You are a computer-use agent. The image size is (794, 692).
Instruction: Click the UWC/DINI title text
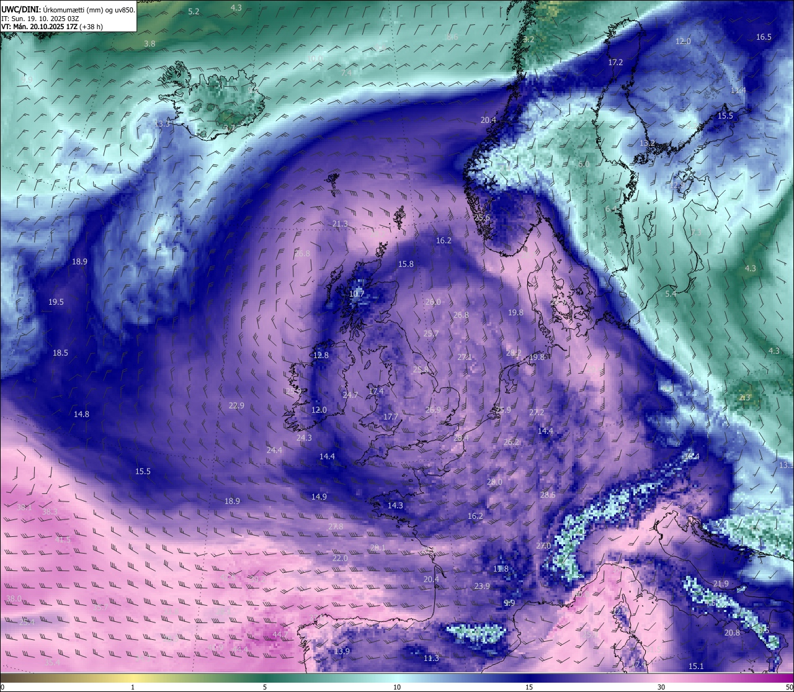click(x=20, y=9)
